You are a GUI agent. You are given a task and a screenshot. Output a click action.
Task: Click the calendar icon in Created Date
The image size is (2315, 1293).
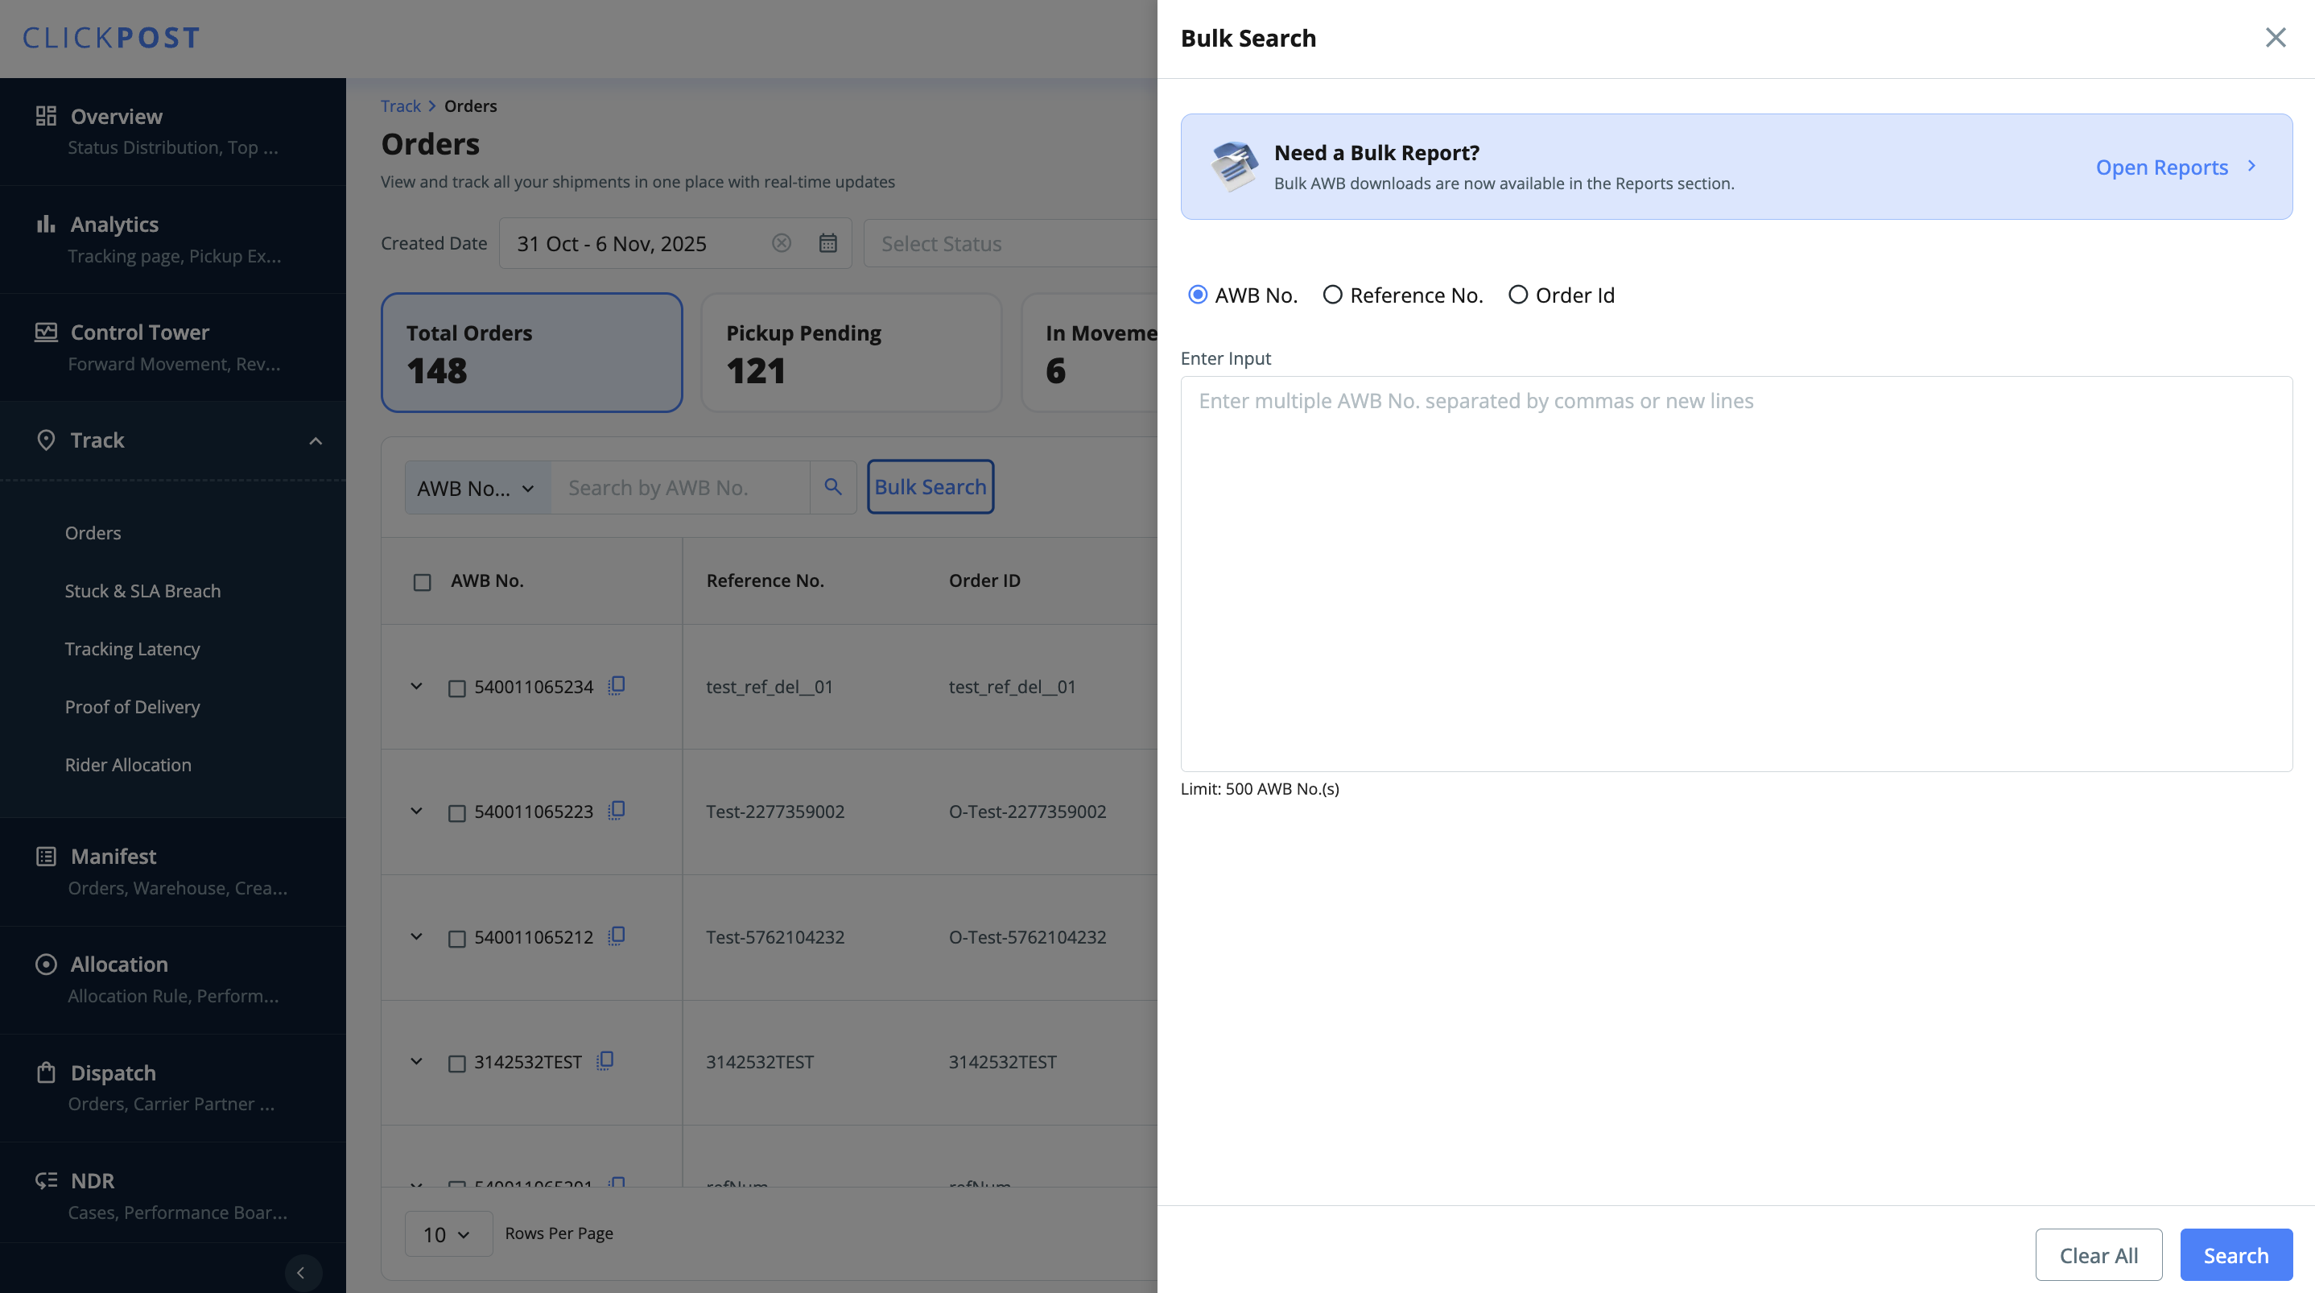point(827,243)
